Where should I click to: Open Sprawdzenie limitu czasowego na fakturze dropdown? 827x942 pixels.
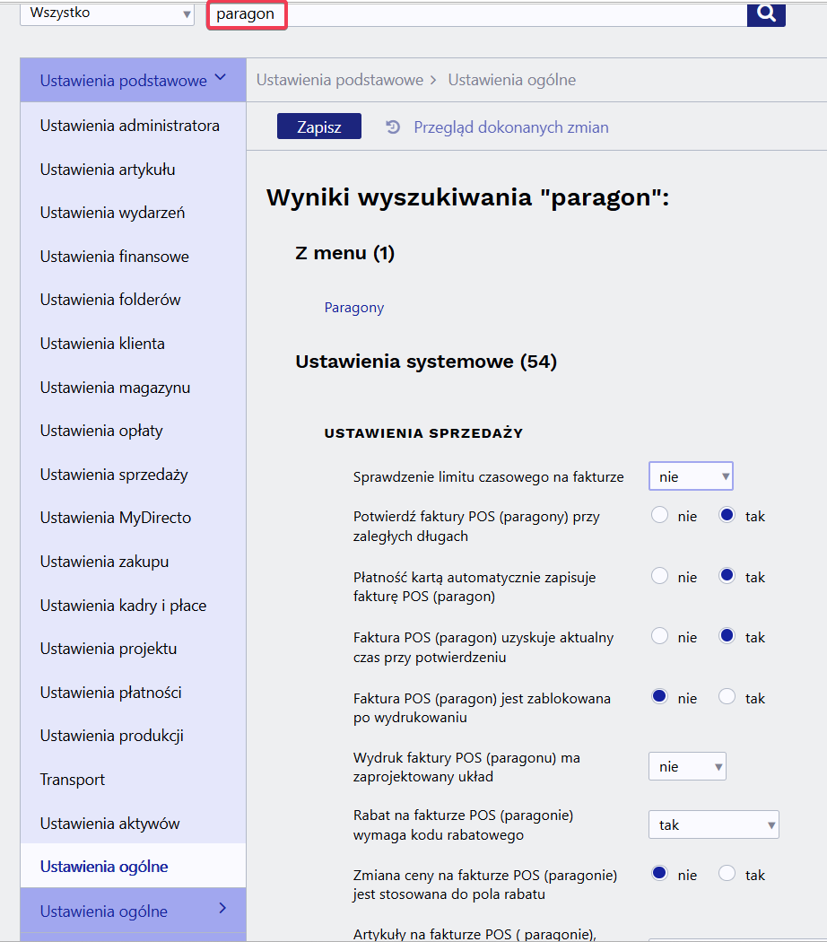(691, 477)
